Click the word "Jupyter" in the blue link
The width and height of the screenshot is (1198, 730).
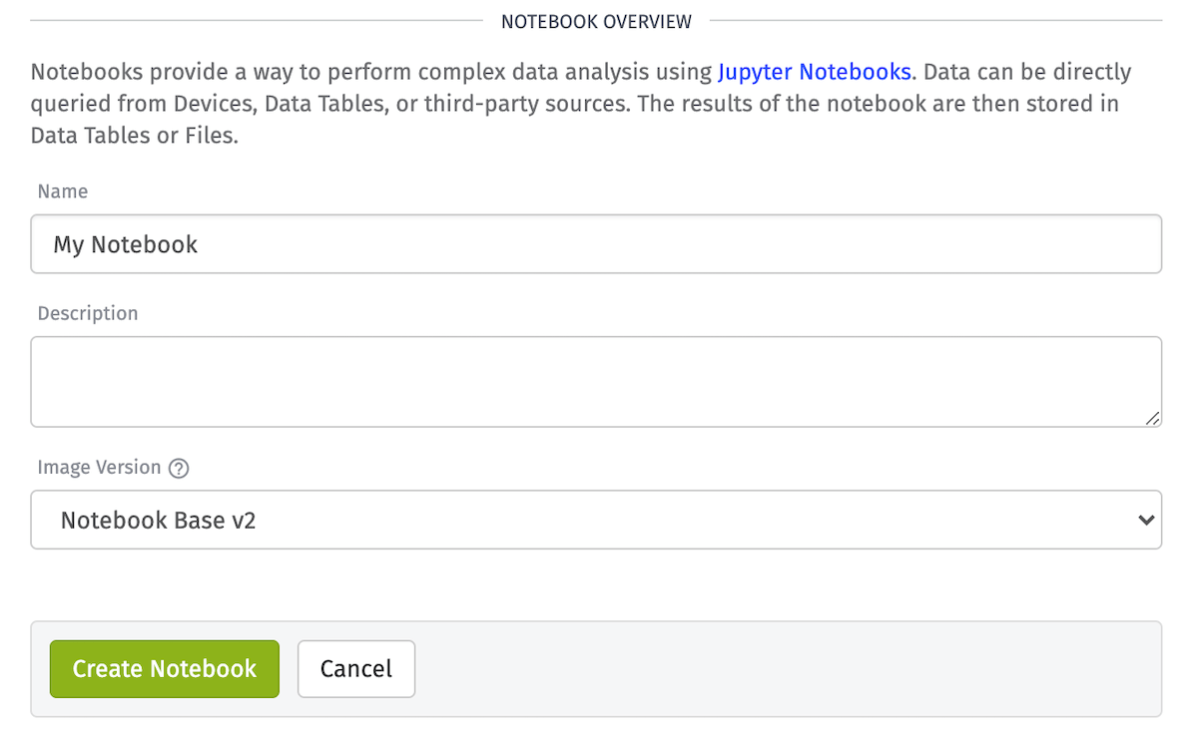755,72
